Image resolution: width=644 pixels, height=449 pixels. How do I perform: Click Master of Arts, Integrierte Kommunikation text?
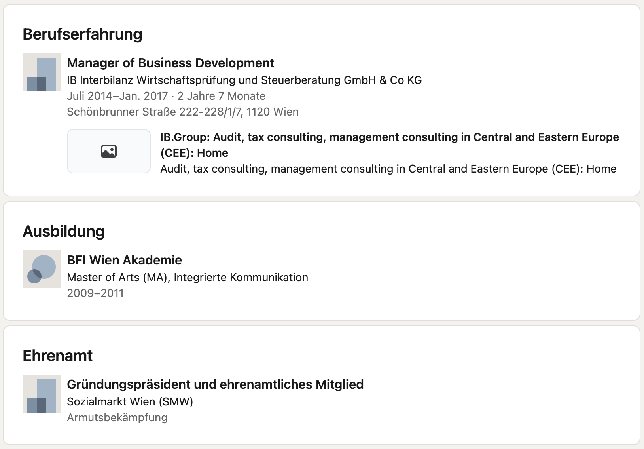[x=187, y=278]
